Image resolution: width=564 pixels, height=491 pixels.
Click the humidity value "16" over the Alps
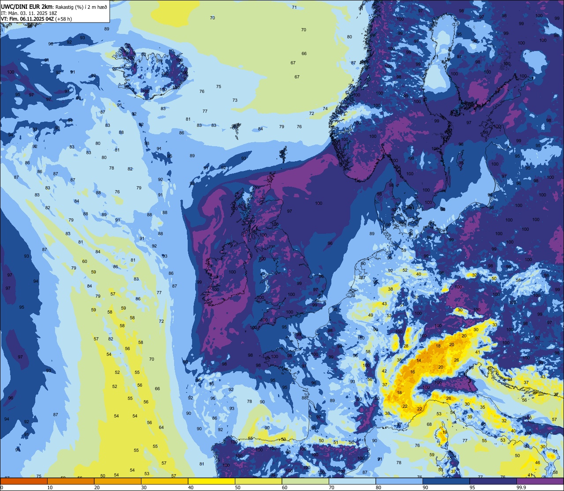(412, 372)
